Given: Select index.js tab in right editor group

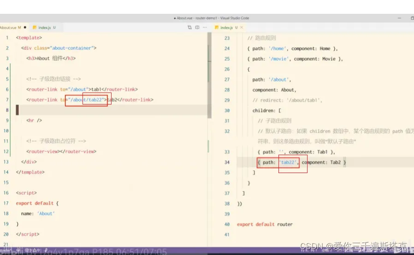Looking at the screenshot, I should coord(226,28).
